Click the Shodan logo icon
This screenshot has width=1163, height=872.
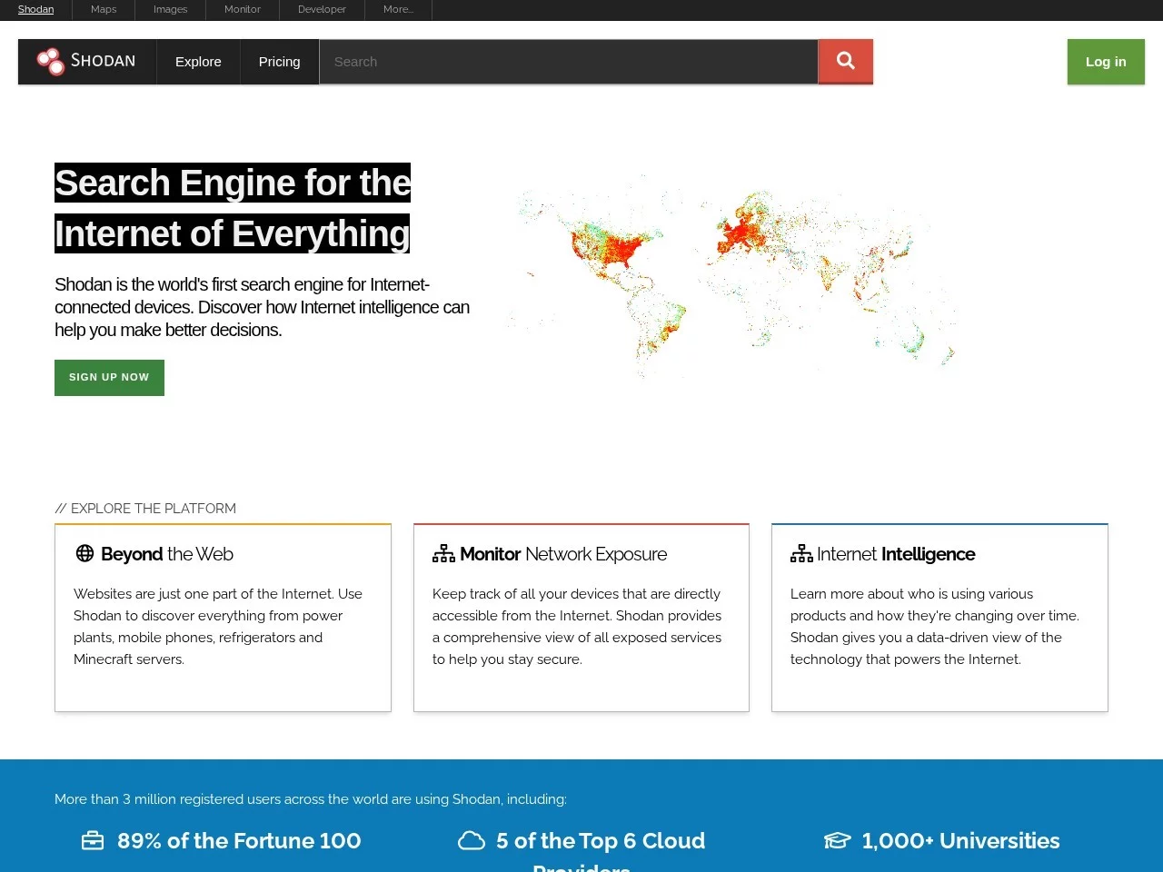50,62
